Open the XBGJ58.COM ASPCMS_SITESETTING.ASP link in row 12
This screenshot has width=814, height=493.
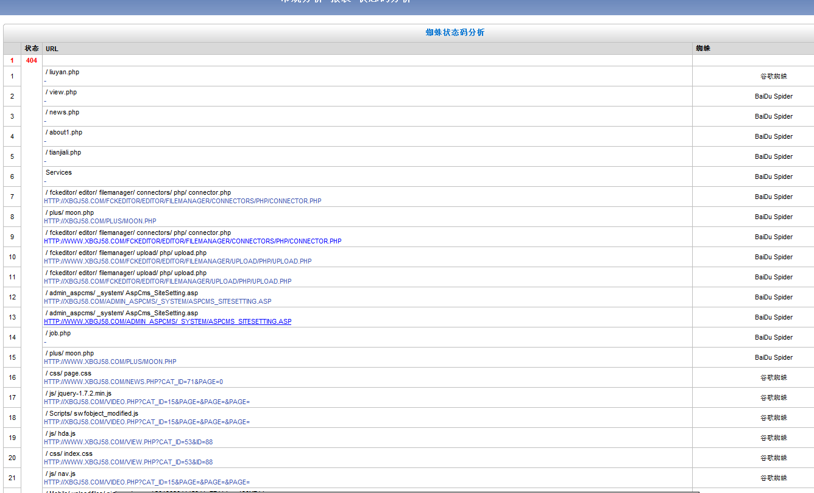click(158, 302)
